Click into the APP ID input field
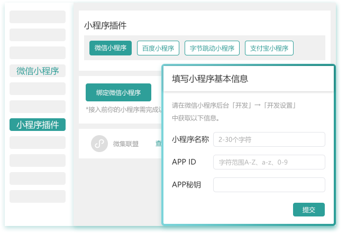The width and height of the screenshot is (347, 236). click(x=269, y=162)
